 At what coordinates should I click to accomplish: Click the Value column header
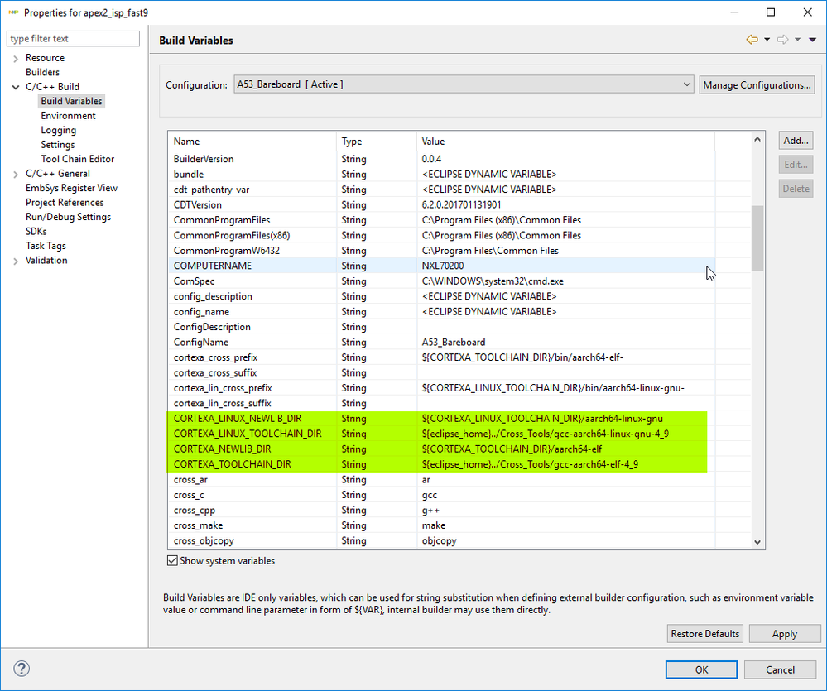tap(566, 142)
